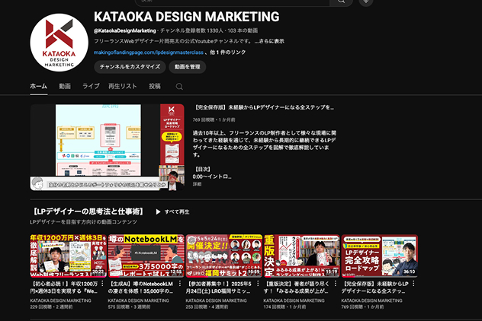
Task: Click the すべて再生 play triangle icon
Action: [x=158, y=212]
